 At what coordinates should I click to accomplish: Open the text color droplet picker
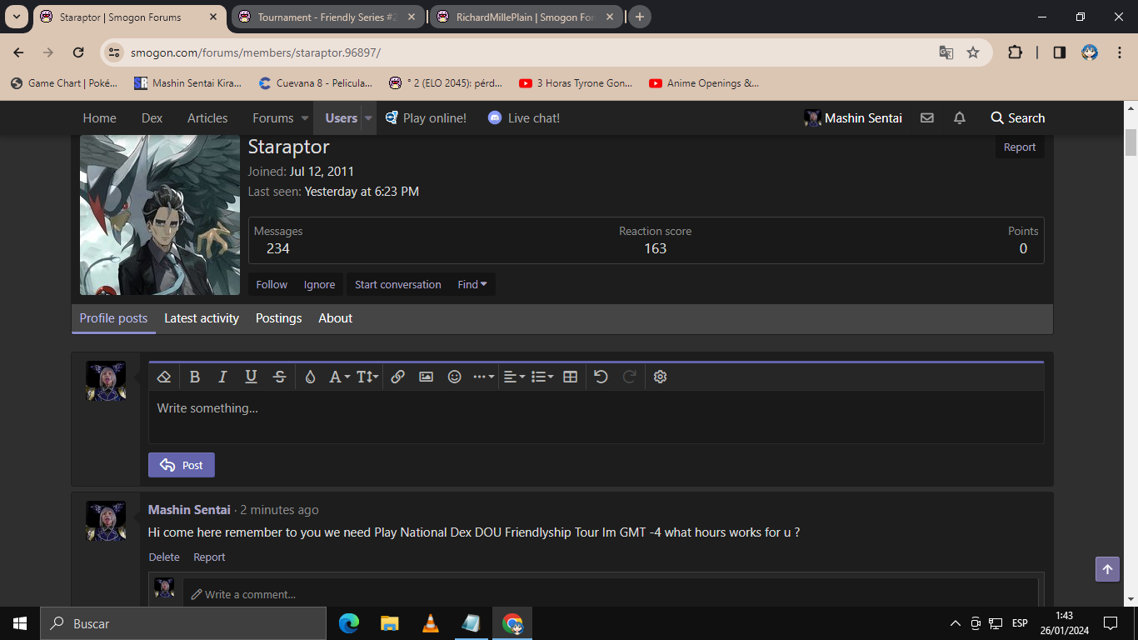pos(310,377)
